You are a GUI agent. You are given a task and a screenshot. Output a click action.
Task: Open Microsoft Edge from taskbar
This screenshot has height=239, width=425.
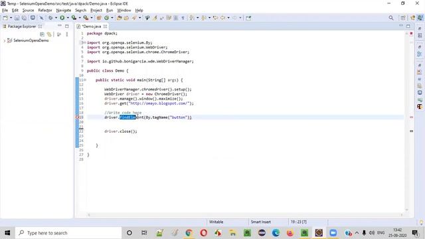click(276, 233)
